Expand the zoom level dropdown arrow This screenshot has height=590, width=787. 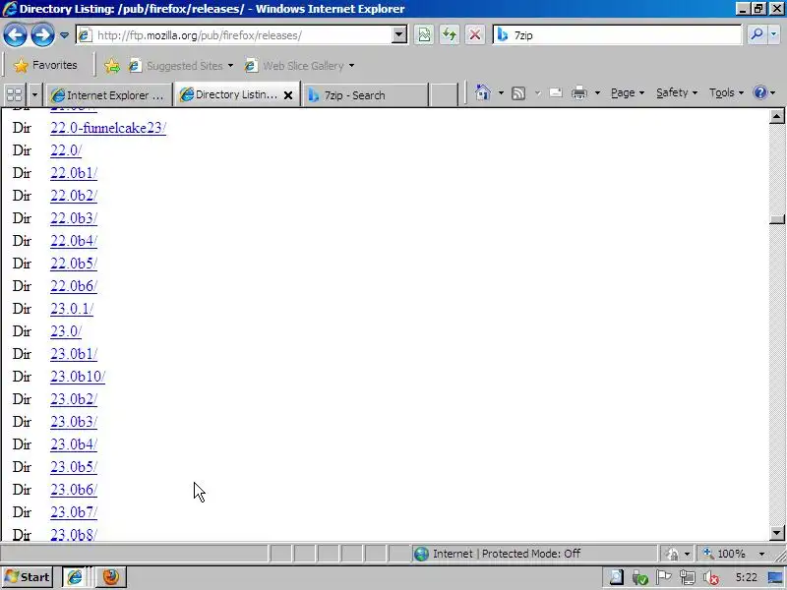(x=761, y=554)
